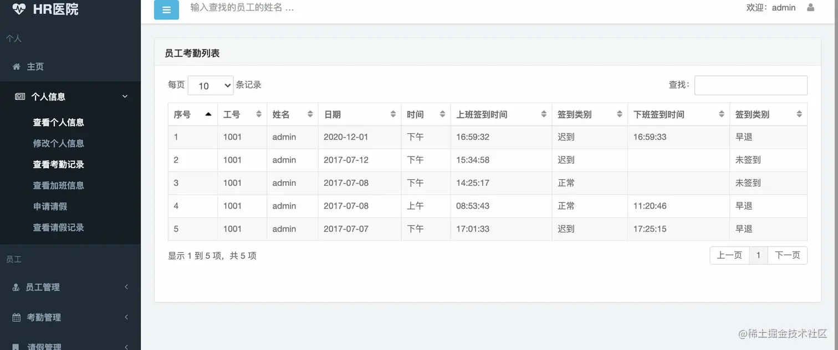This screenshot has width=838, height=350.
Task: Click the person icon beside 员工管理
Action: tap(16, 287)
